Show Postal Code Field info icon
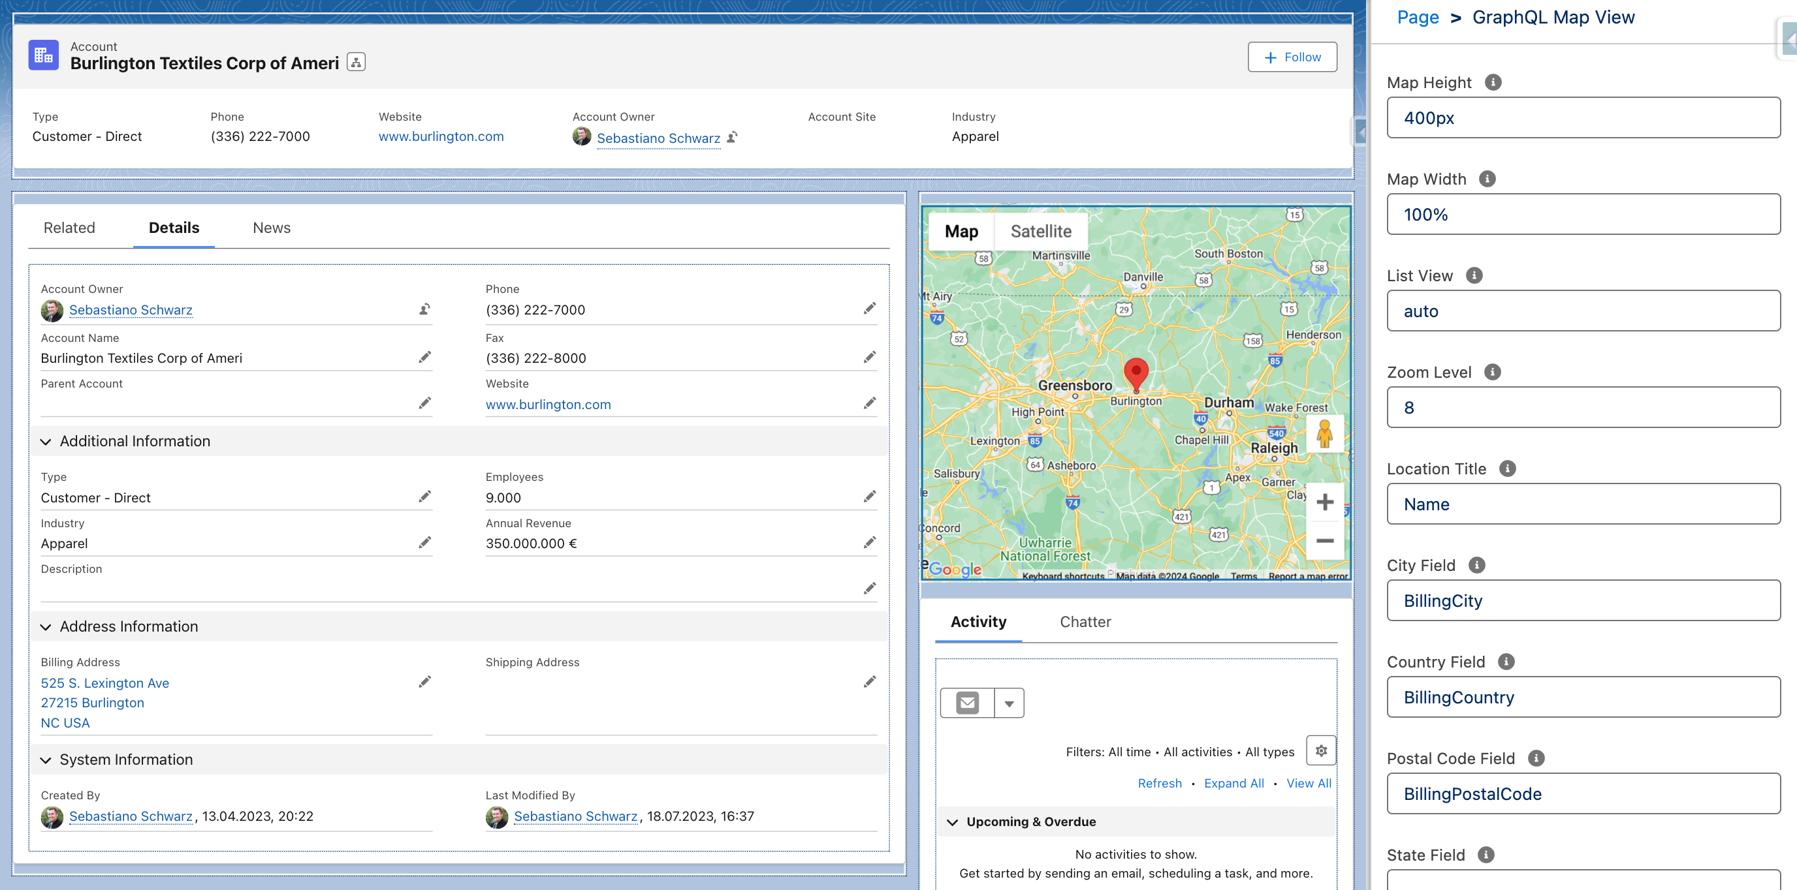The image size is (1797, 890). tap(1535, 758)
